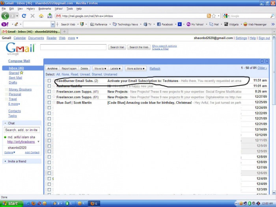Open the TV toolbar button
This screenshot has width=276, height=207.
tap(147, 24)
